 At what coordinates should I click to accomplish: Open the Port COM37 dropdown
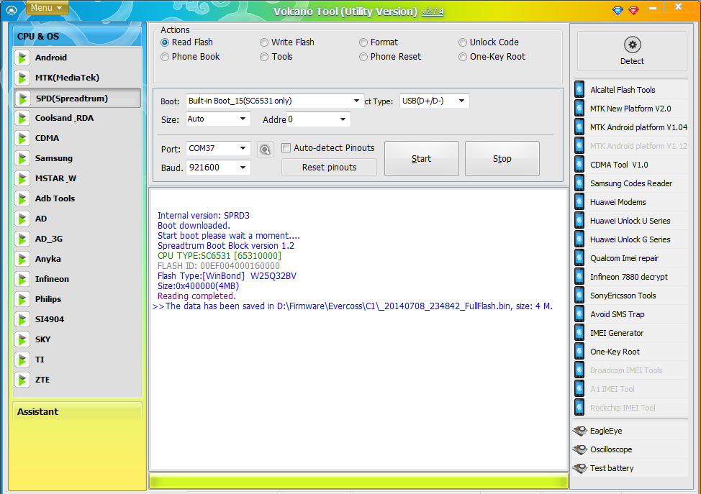(x=243, y=148)
